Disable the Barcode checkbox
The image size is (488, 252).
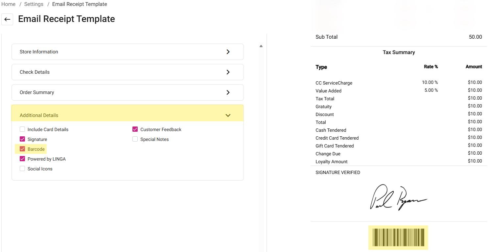(22, 149)
